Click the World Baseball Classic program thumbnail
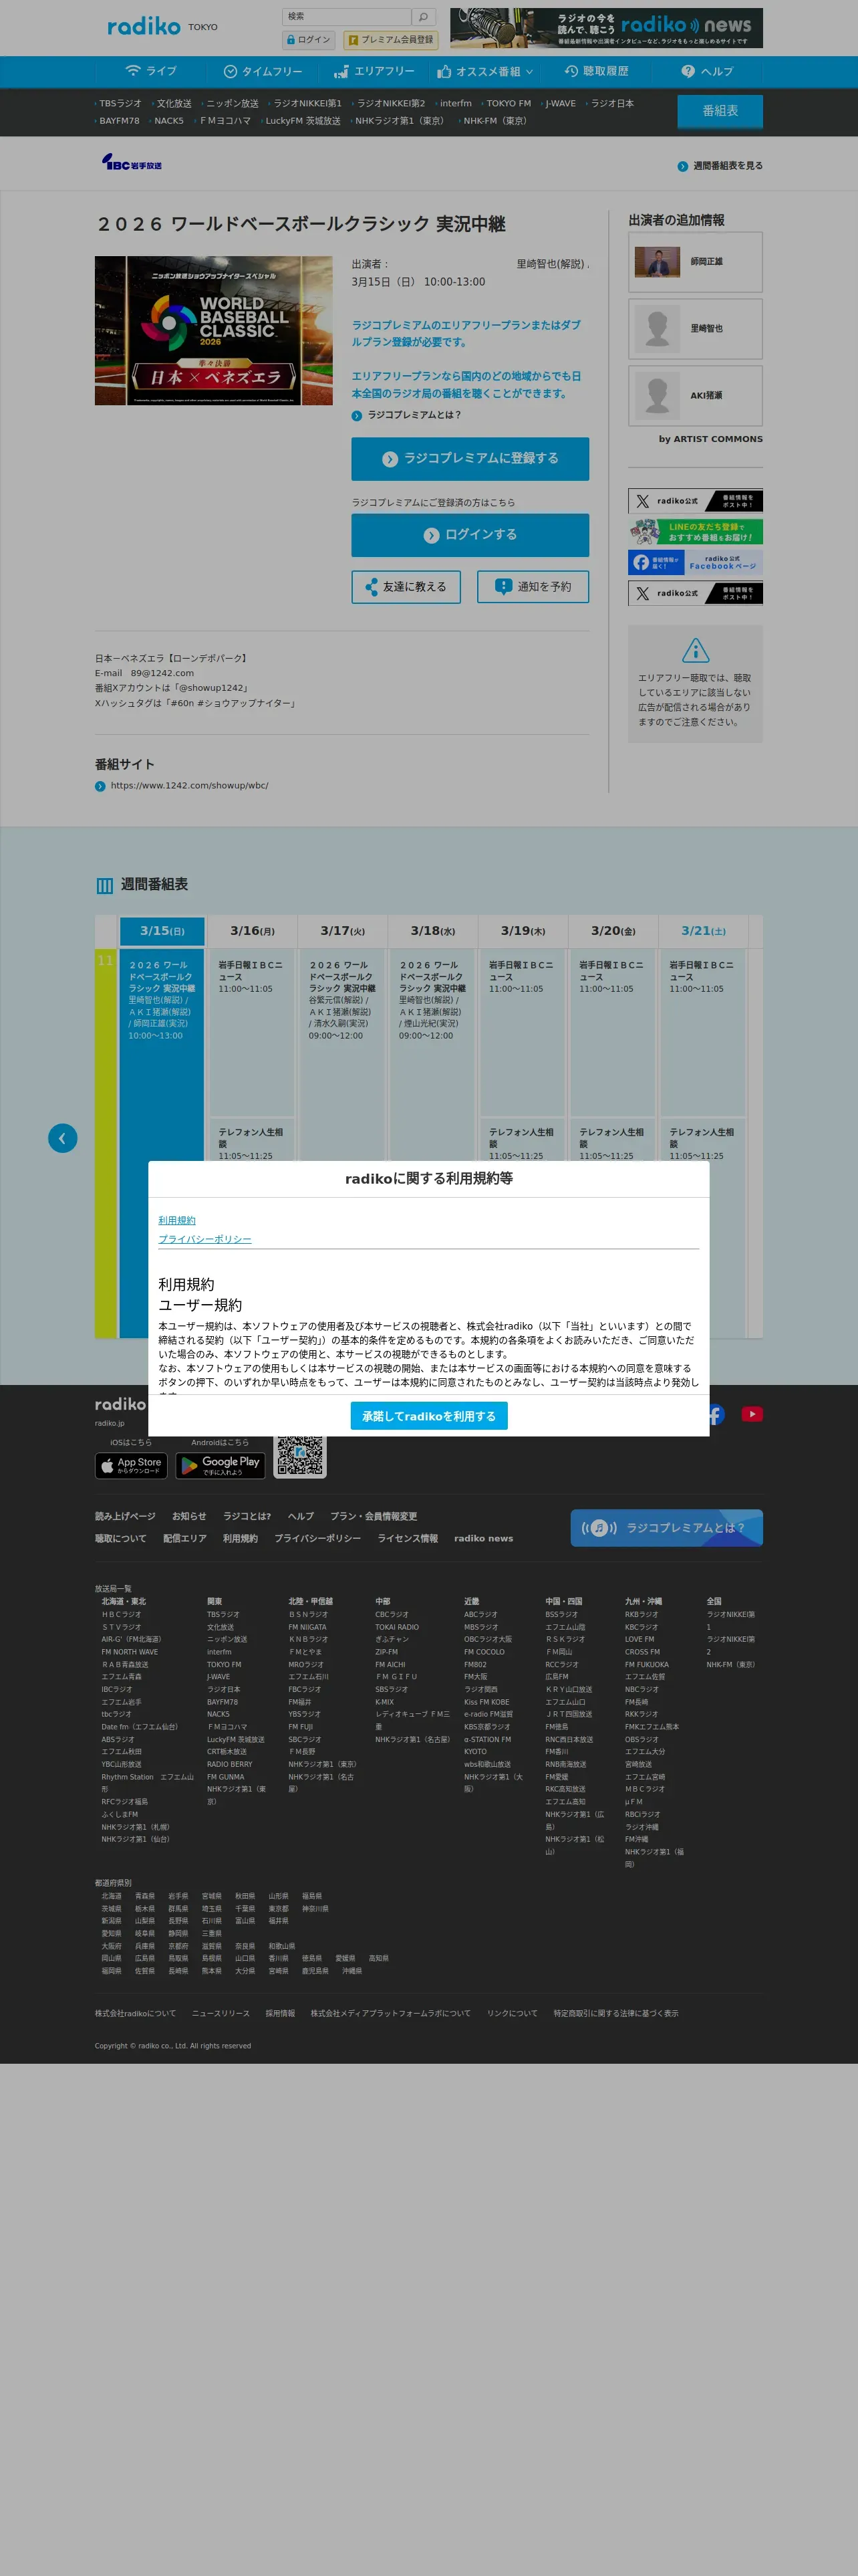The image size is (858, 2576). [214, 331]
